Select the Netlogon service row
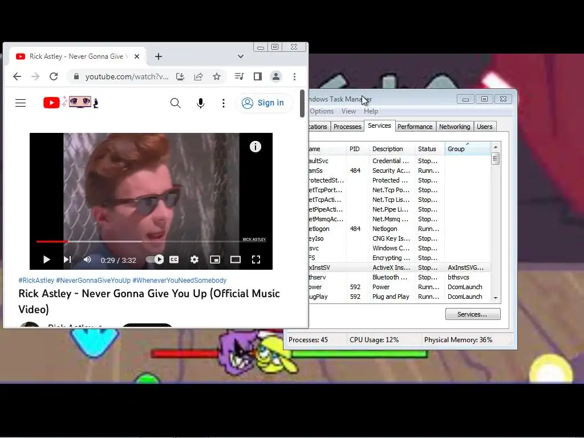Screen dimensions: 584x438 [399, 229]
